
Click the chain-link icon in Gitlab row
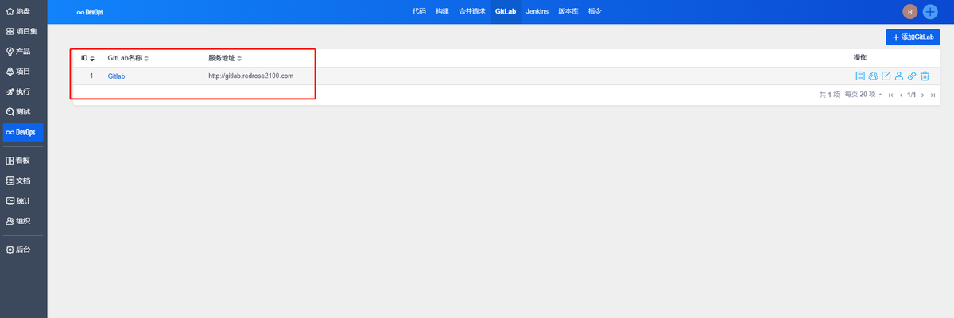[912, 76]
